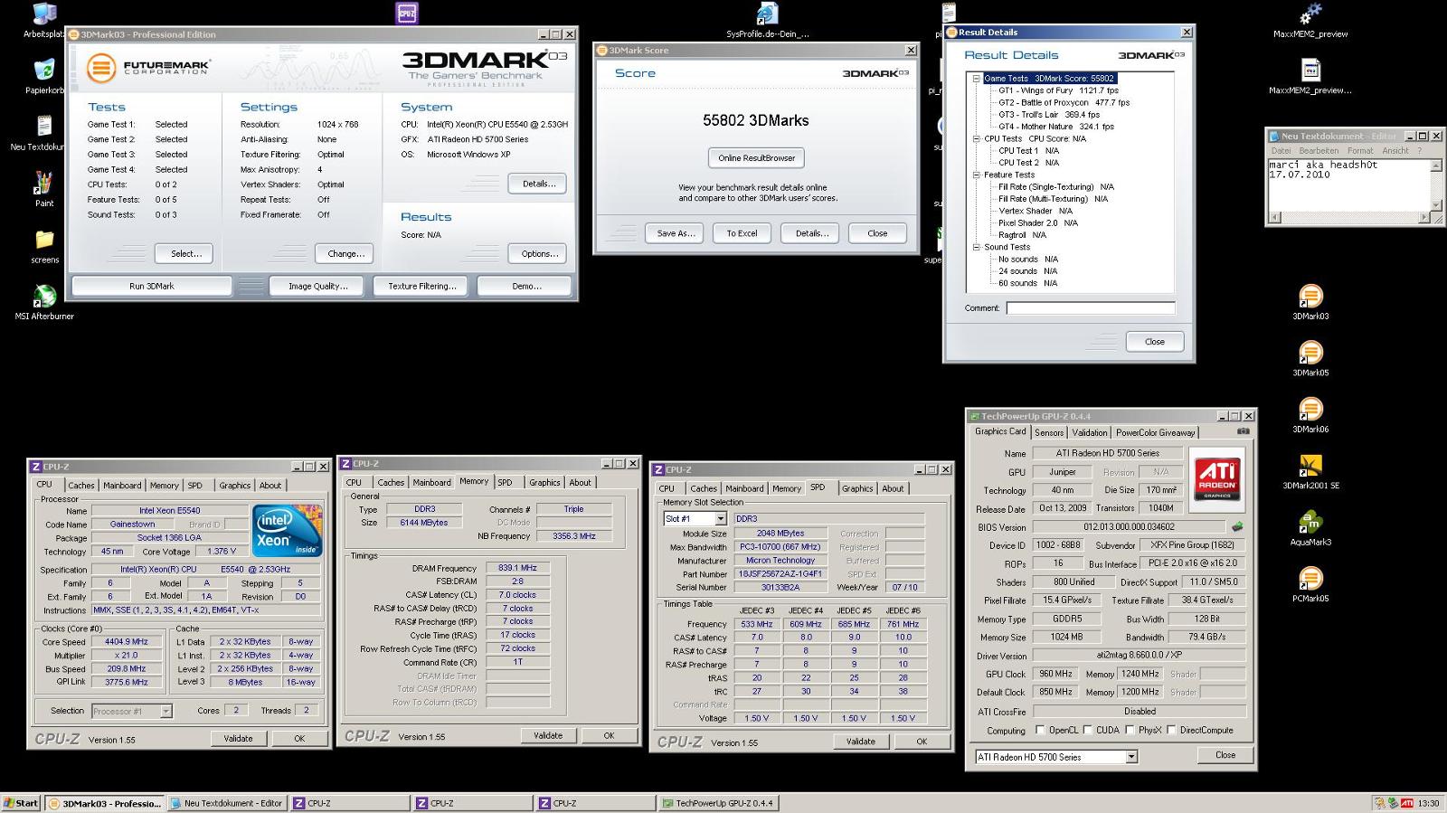Select the MaxxMEM2_preview... document file icon
This screenshot has height=813, width=1447.
(1310, 70)
